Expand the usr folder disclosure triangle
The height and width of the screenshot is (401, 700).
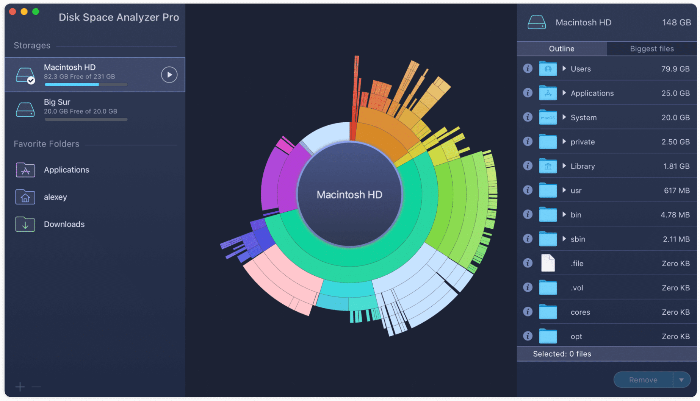(564, 190)
